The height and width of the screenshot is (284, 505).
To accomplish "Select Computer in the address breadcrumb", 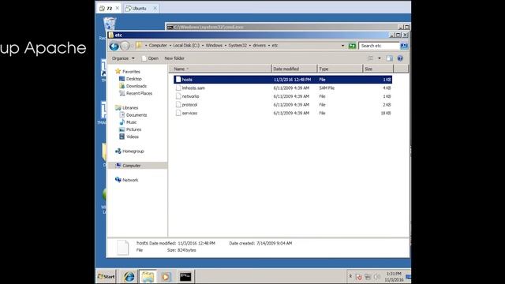I will (158, 46).
